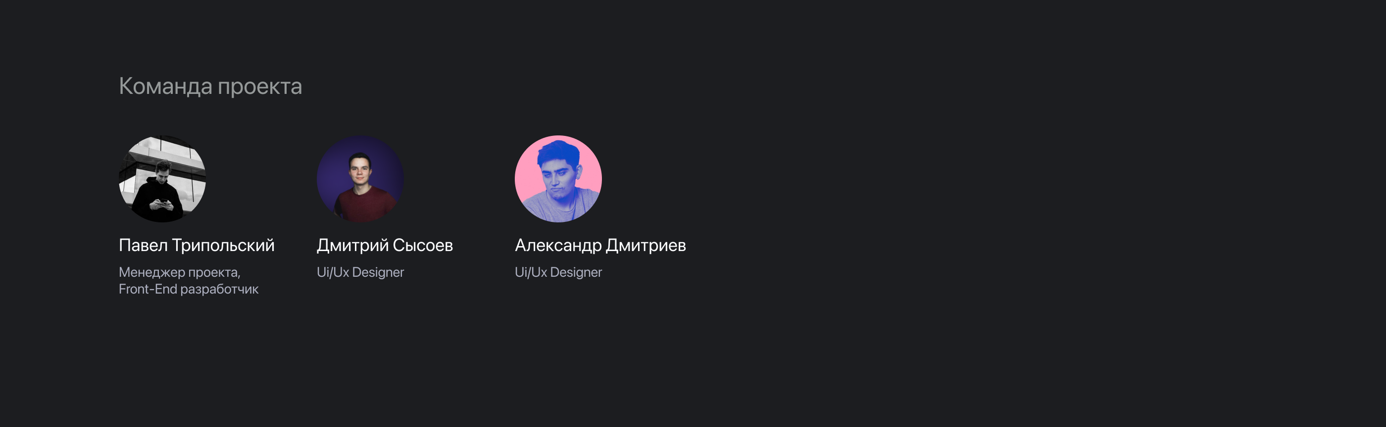
Task: Click the first name "Александр"
Action: coord(558,246)
